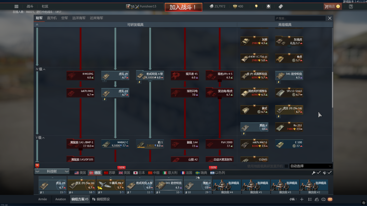Collapse tree with top-left up chevron
Viewport: 367px width, 206px height.
(37, 24)
